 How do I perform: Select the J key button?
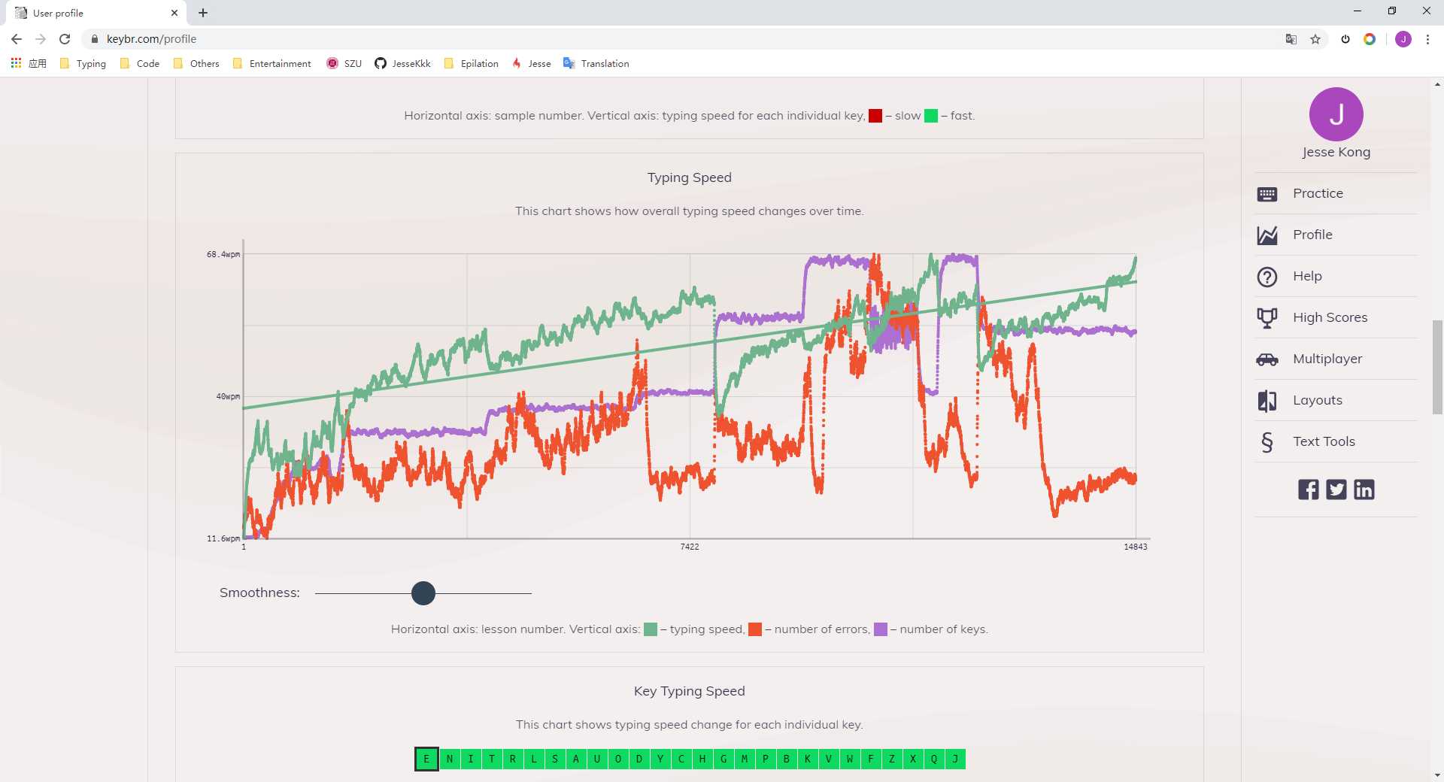point(955,759)
